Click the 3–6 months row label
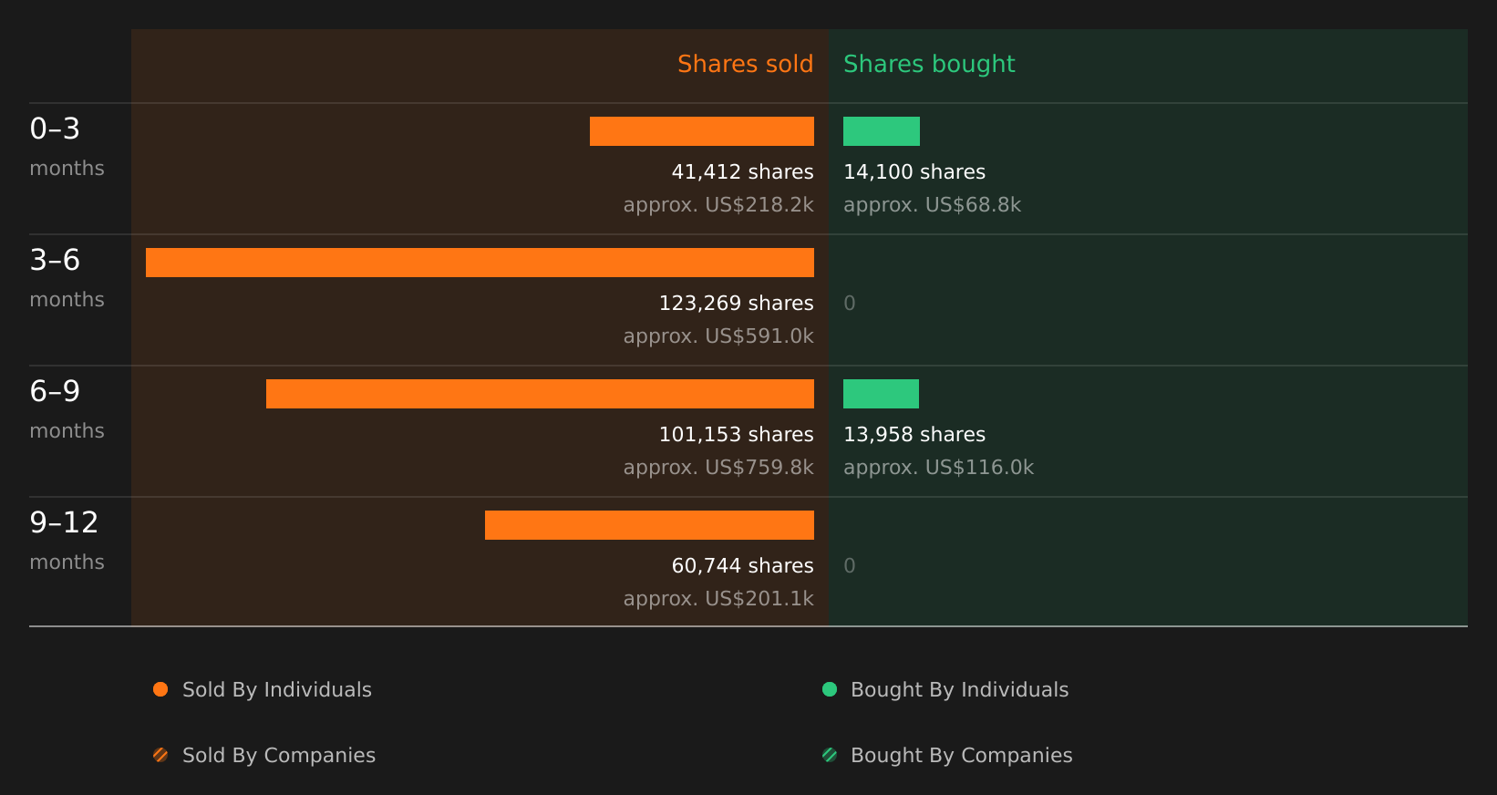Screen dimensions: 1497x795 (67, 278)
